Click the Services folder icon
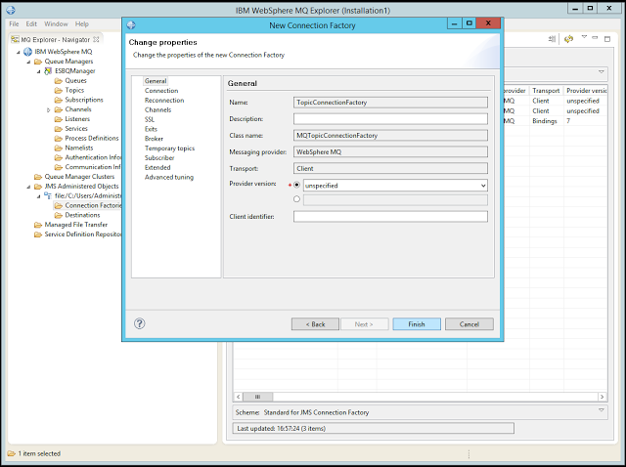Viewport: 626px width, 467px height. 59,128
